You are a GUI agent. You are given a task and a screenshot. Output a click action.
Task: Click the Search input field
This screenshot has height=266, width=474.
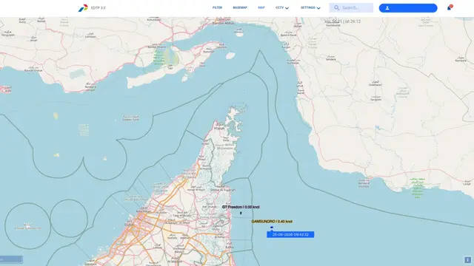tap(351, 8)
